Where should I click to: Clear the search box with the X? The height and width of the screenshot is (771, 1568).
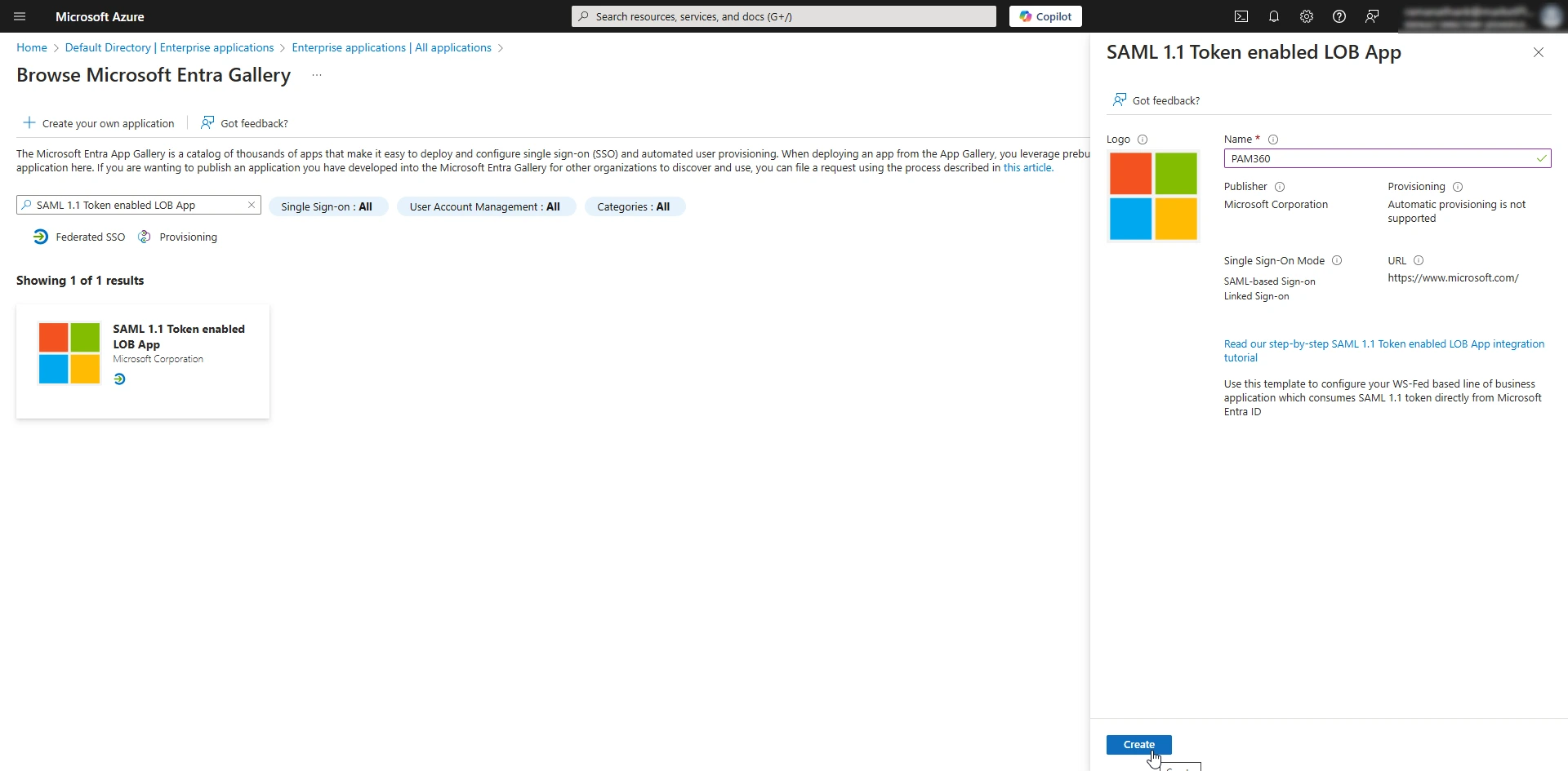point(251,205)
